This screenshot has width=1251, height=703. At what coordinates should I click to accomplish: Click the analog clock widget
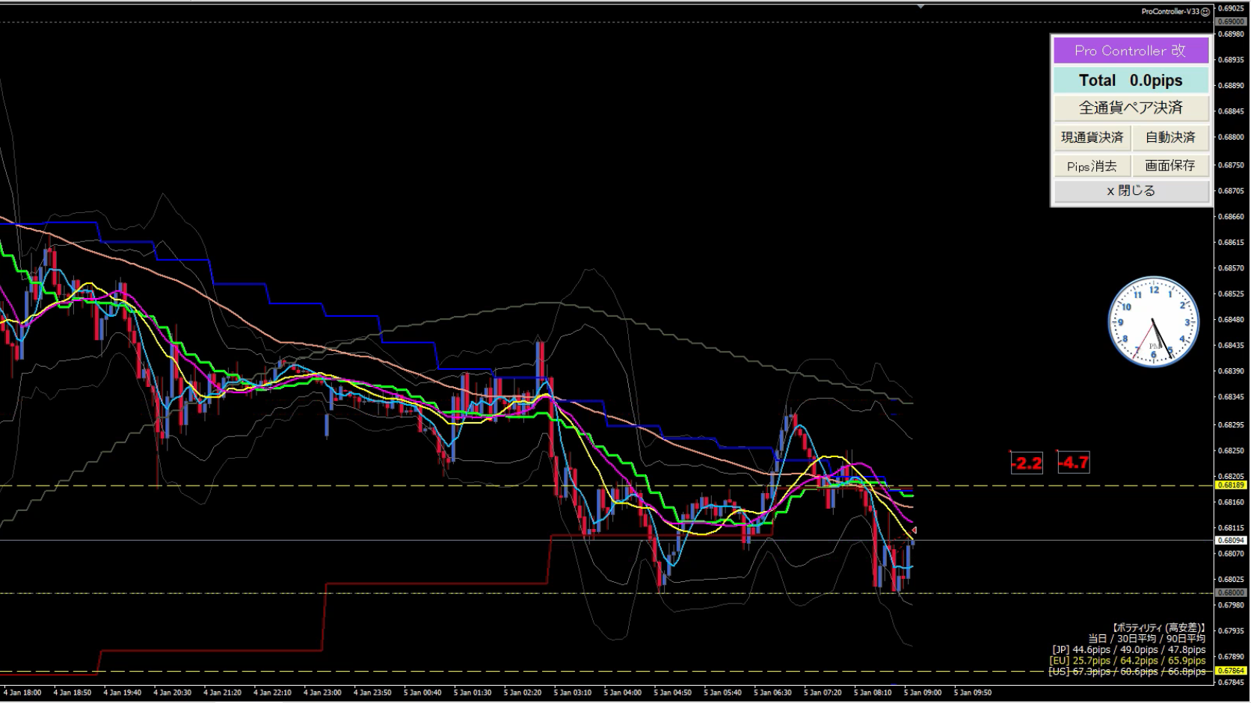[1153, 322]
